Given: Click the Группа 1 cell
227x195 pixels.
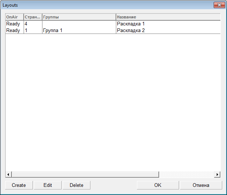Looking at the screenshot, I should coord(52,31).
